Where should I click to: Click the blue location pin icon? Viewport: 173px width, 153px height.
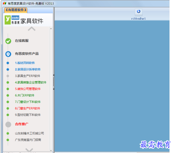pyautogui.click(x=8, y=54)
